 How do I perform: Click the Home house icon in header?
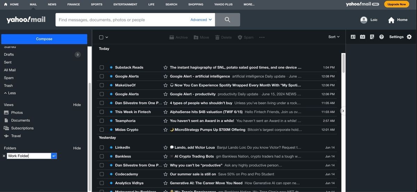pos(391,20)
